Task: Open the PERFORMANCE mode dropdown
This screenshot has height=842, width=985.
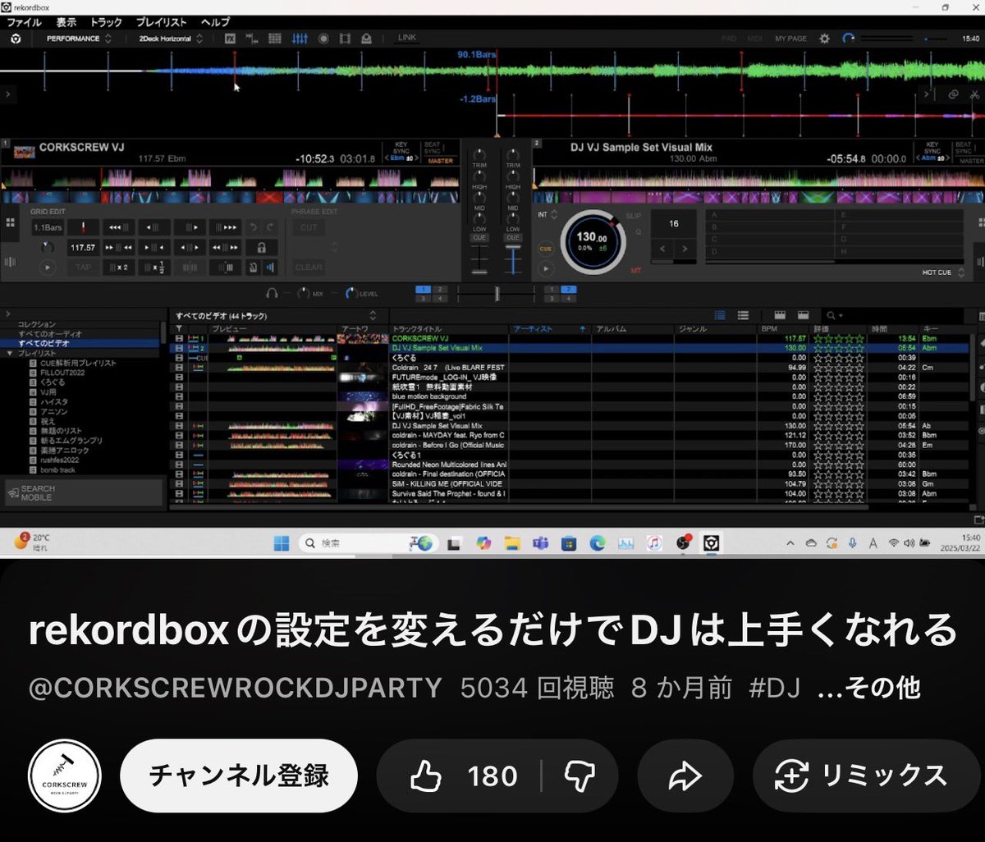Action: tap(78, 39)
